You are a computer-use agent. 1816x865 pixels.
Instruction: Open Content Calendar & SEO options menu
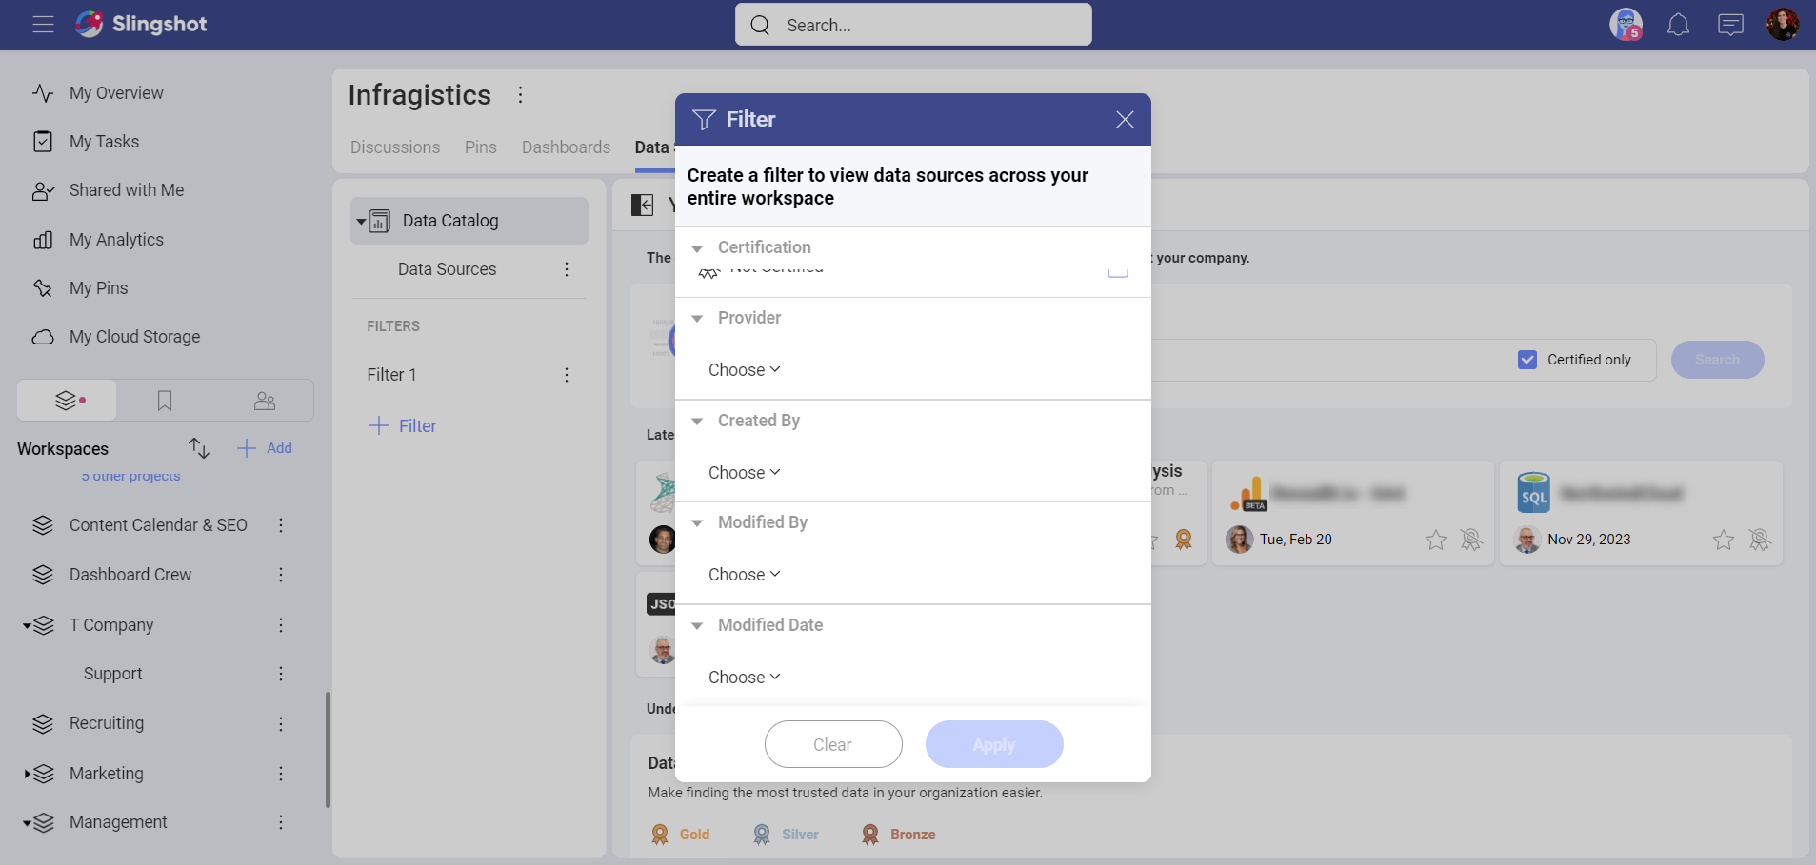click(281, 525)
